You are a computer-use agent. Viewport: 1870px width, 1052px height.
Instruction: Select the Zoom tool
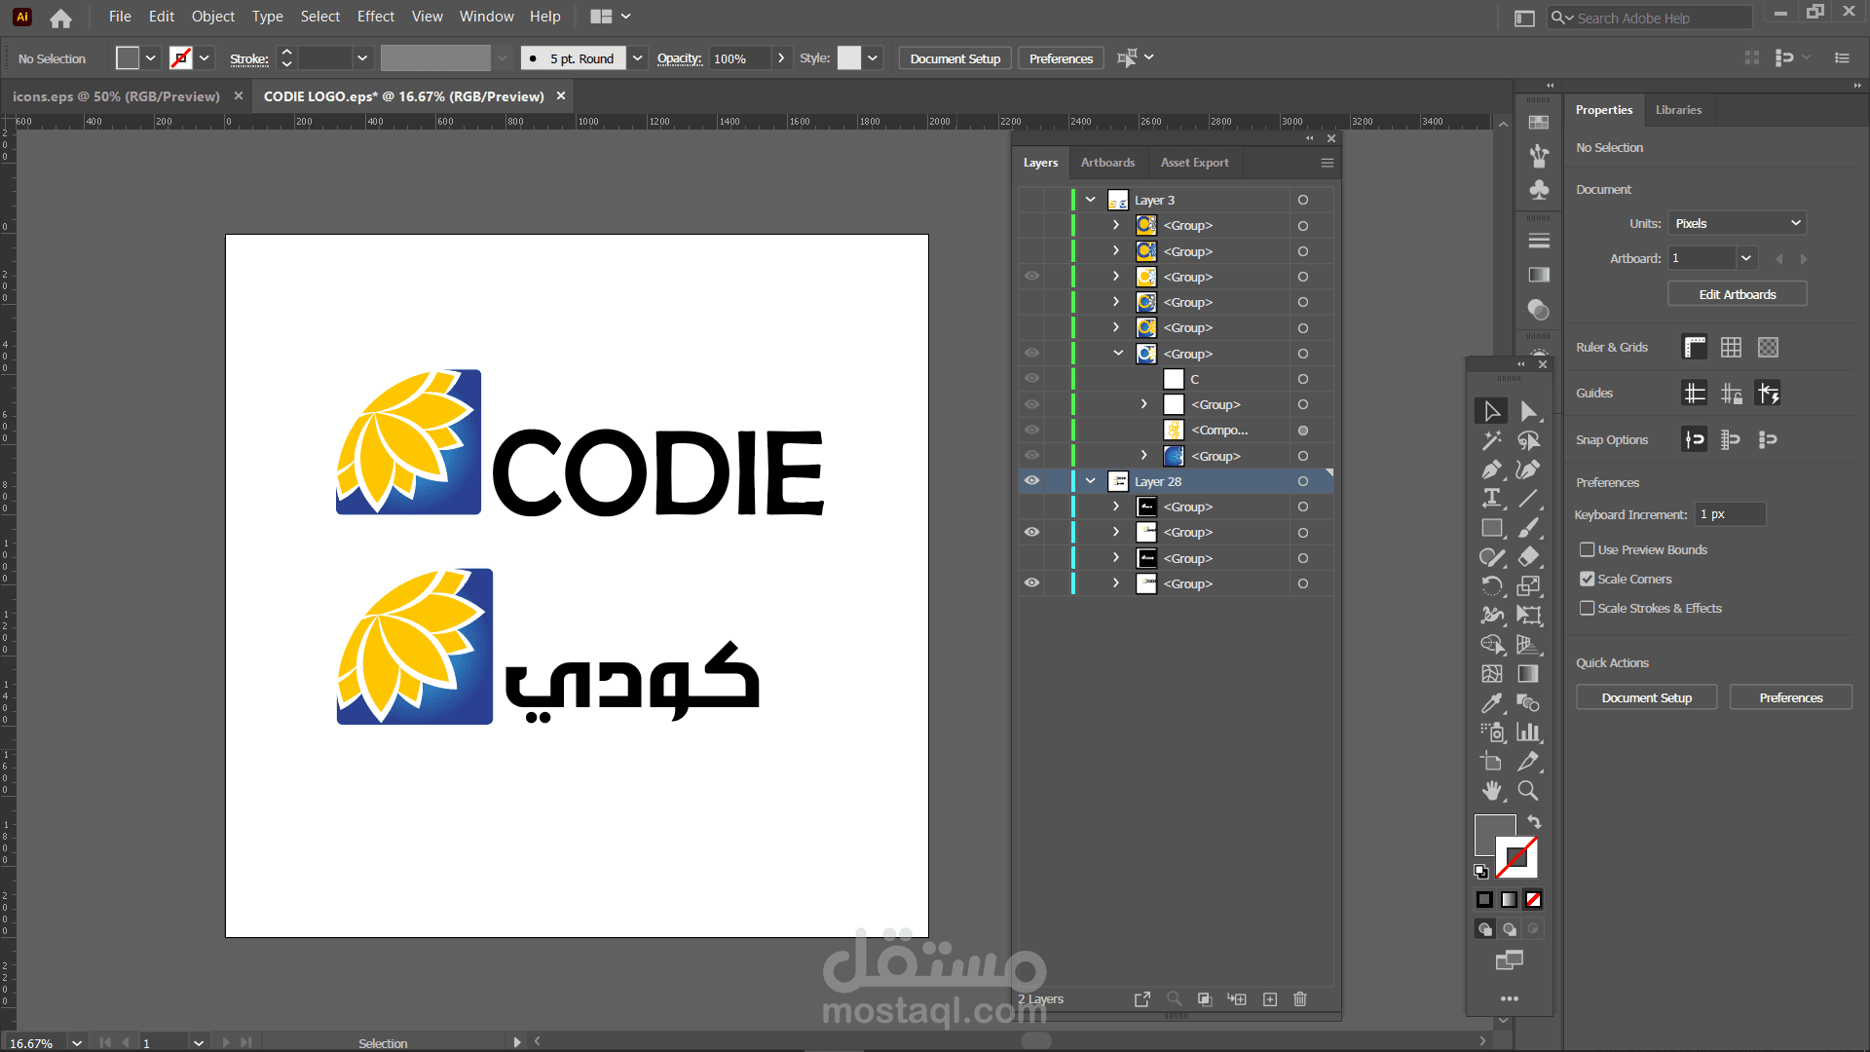point(1528,791)
